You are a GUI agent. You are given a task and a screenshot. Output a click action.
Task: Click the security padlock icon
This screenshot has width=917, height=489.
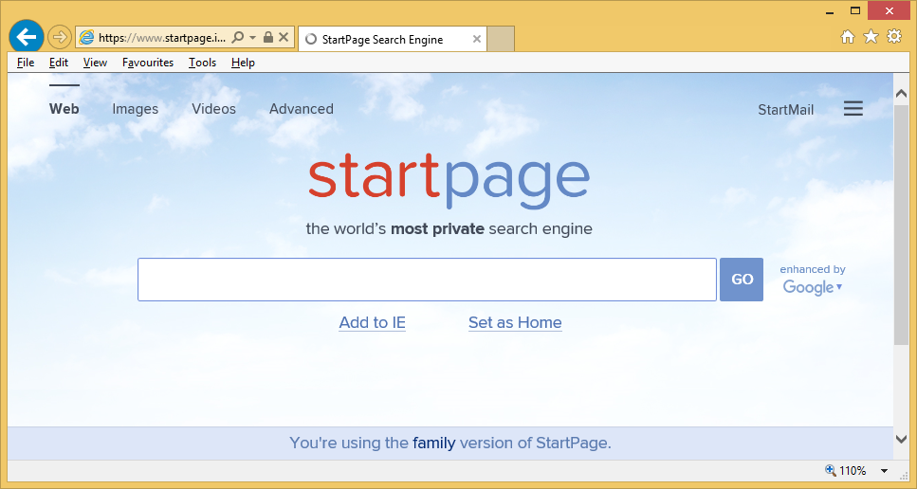267,37
